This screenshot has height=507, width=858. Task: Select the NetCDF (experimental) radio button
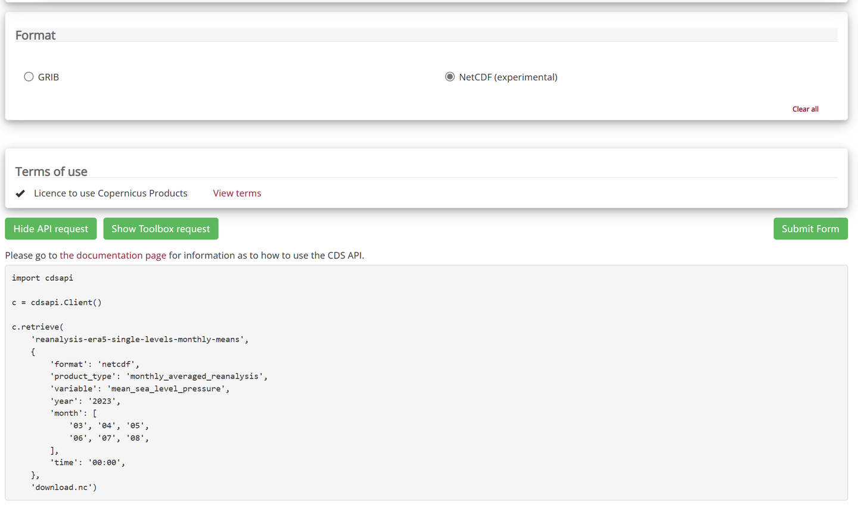point(450,77)
